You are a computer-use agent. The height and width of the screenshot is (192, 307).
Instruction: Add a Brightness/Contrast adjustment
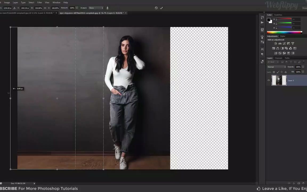[276, 43]
